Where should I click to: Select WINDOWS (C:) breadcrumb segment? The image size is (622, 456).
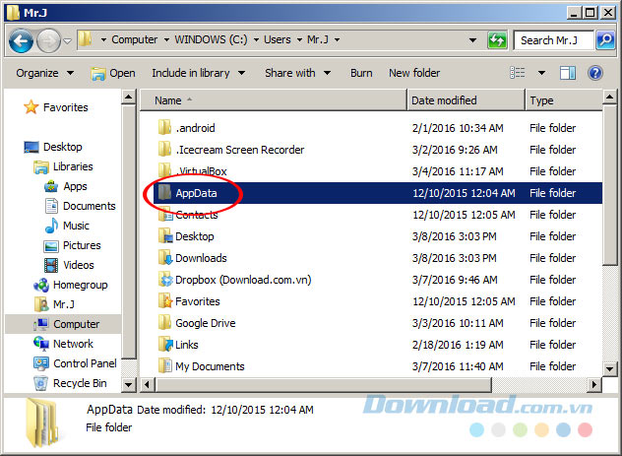[x=211, y=39]
